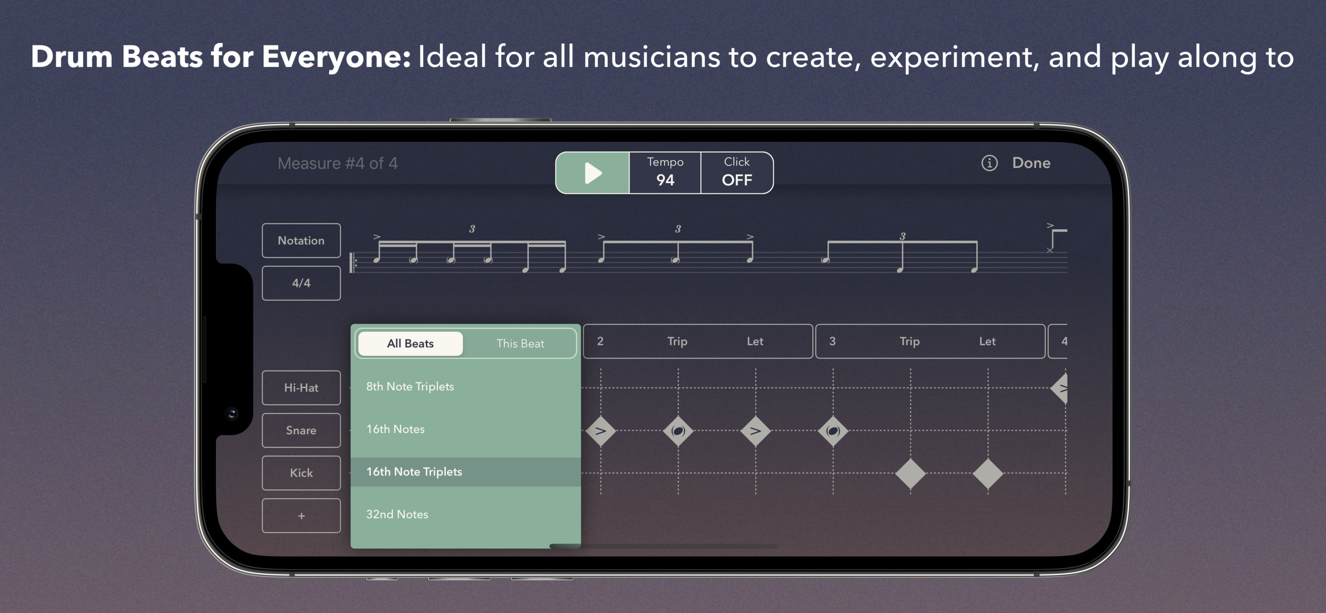Choose 16th Notes subdivision
This screenshot has height=613, width=1326.
465,429
